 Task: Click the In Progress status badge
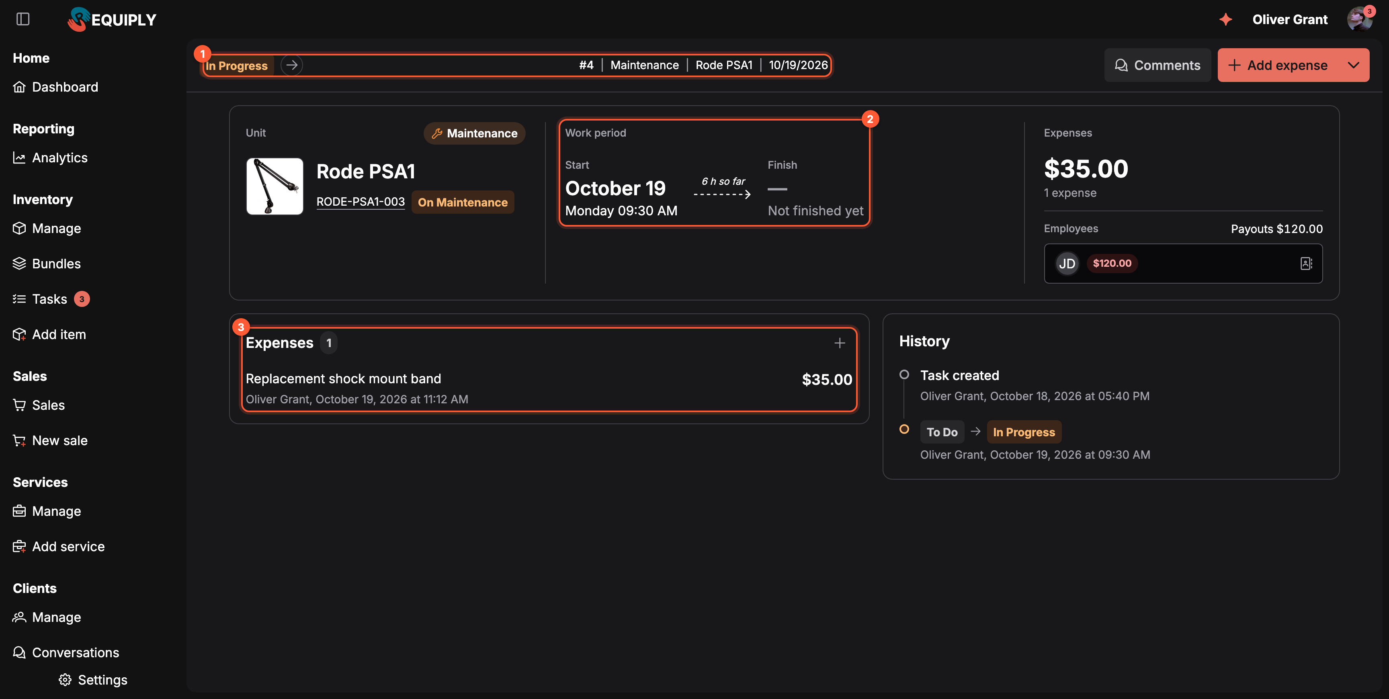click(237, 65)
